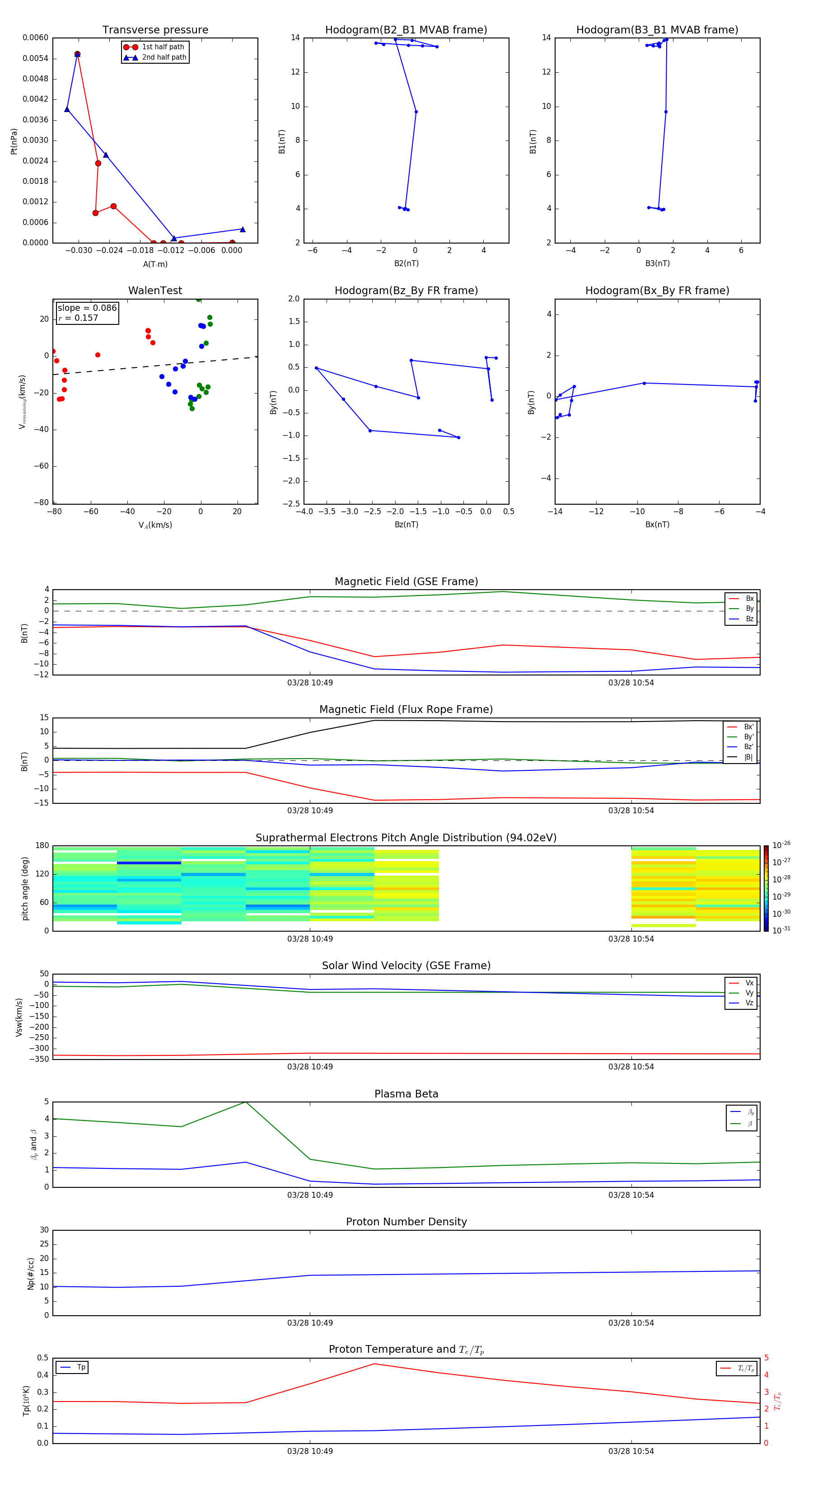
Task: Click the 'Bz' entry in GSE legend
Action: click(741, 619)
